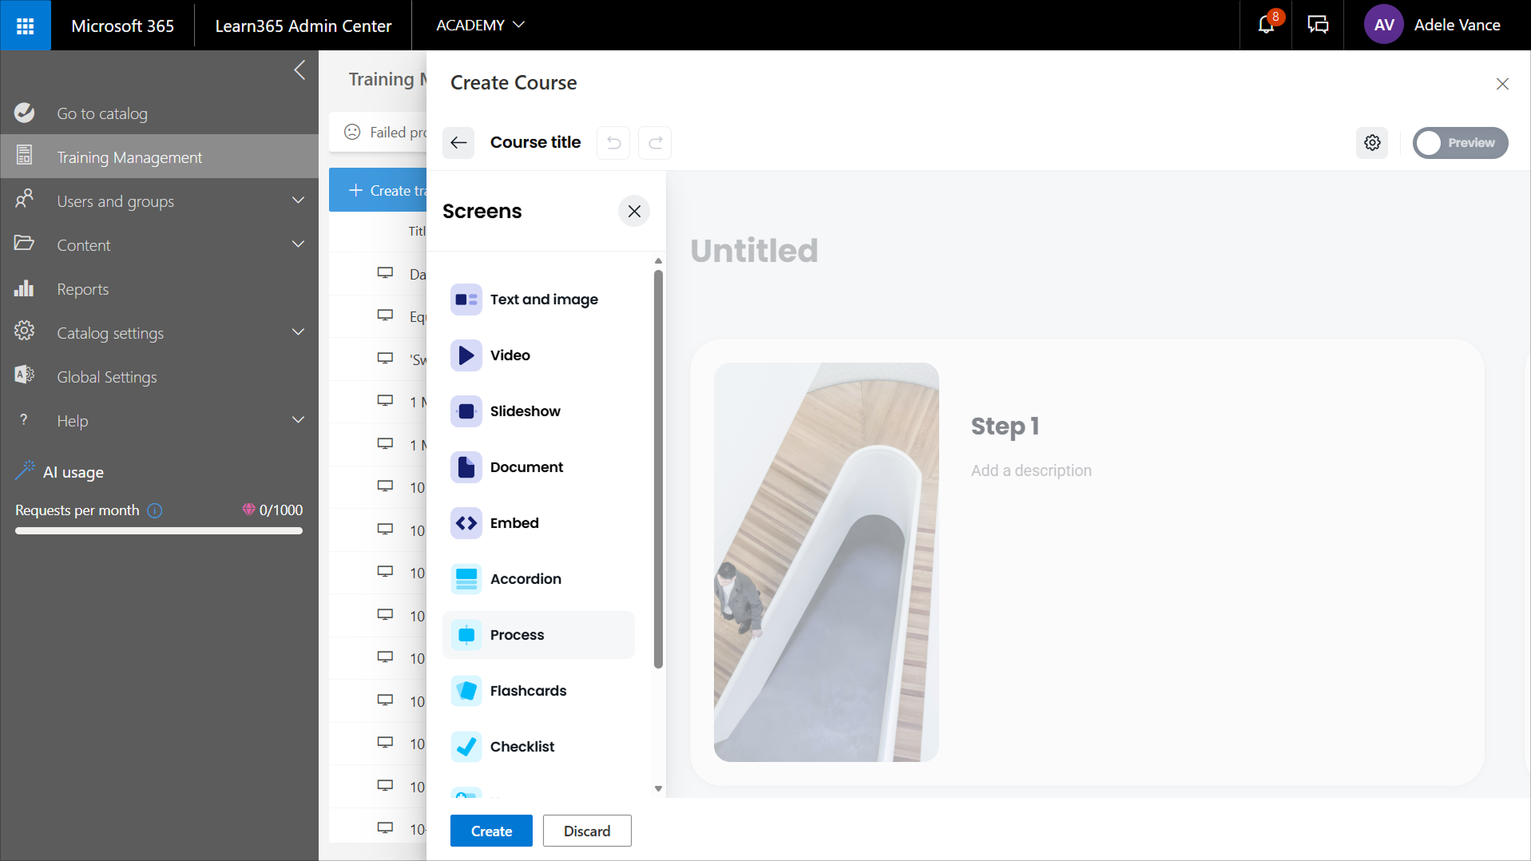Collapse the left navigation sidebar

tap(299, 70)
